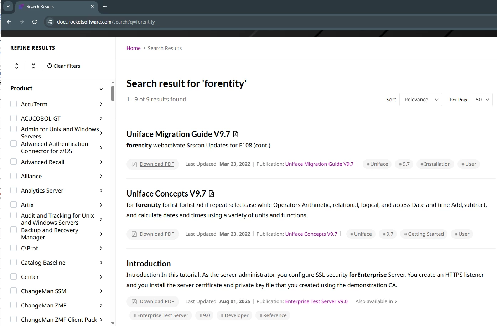Image resolution: width=497 pixels, height=326 pixels.
Task: Click PDF icon next to Uniface Concepts title
Action: (211, 194)
